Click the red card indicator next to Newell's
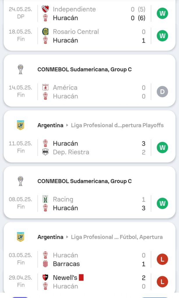This screenshot has height=298, width=179. (x=81, y=278)
